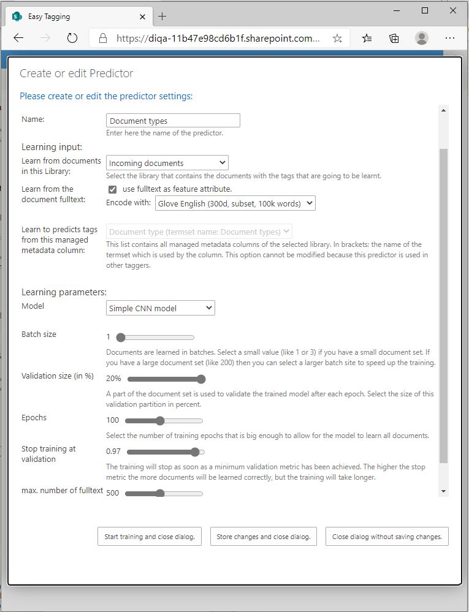Add this page to favorites star icon

click(x=337, y=38)
